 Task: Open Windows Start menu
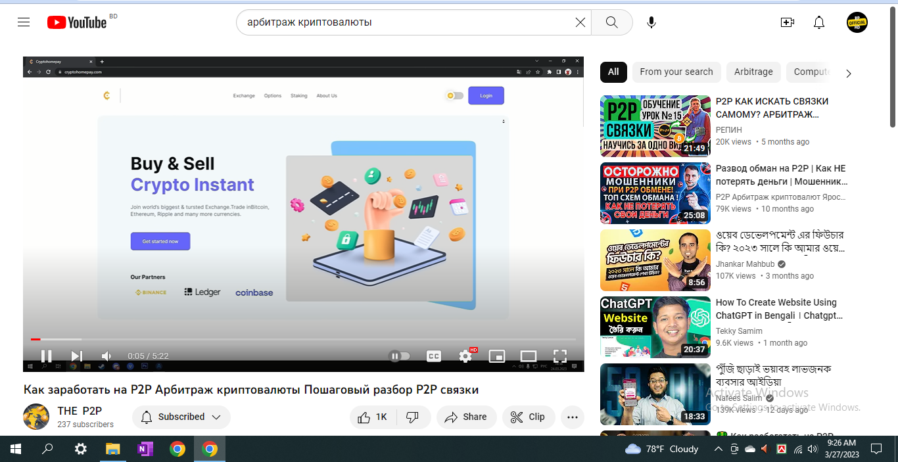(15, 449)
